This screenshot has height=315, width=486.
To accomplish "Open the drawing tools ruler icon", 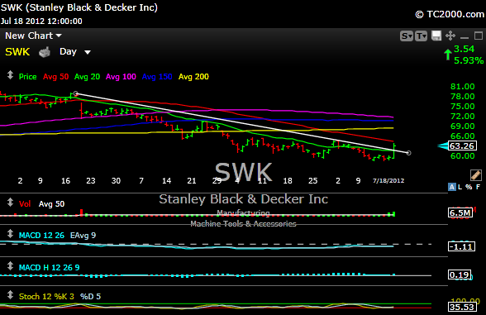I will click(x=476, y=175).
